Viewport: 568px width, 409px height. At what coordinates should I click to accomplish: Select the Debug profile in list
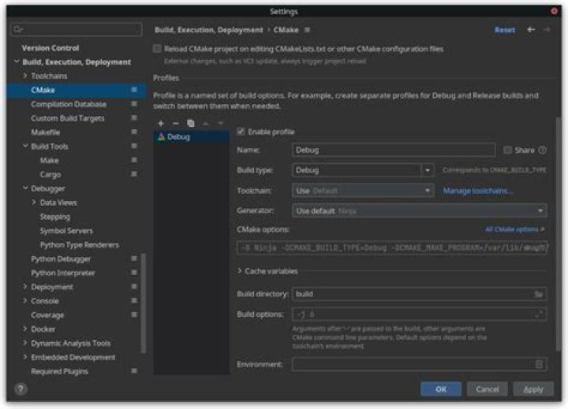tap(192, 137)
